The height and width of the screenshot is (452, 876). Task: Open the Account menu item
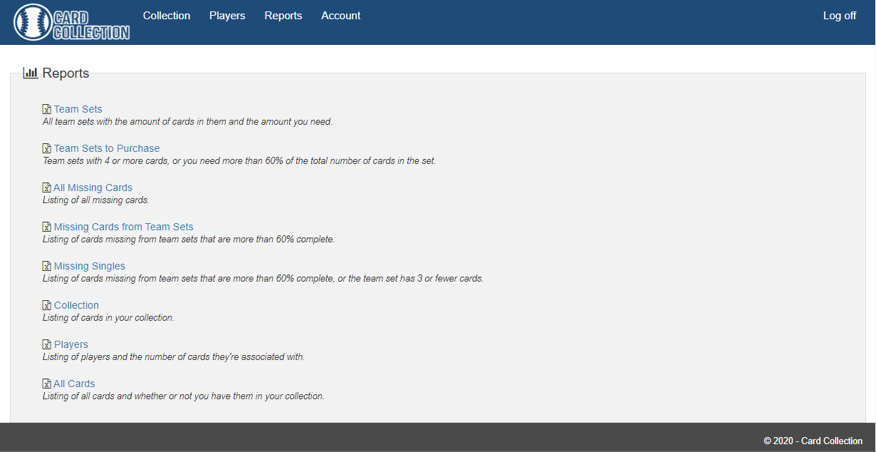341,16
